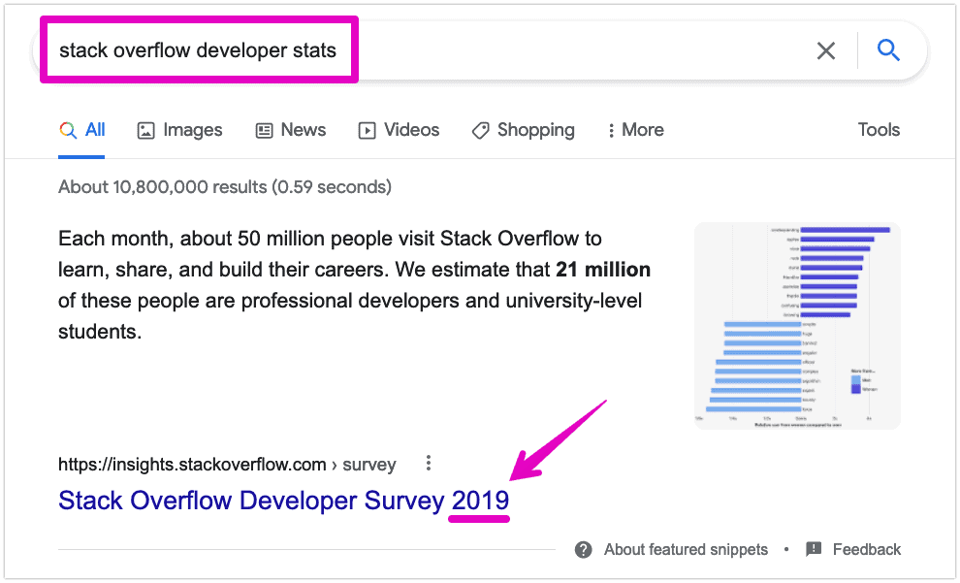The width and height of the screenshot is (960, 583).
Task: Open the Stack Overflow Developer Survey 2019 link
Action: [x=283, y=500]
